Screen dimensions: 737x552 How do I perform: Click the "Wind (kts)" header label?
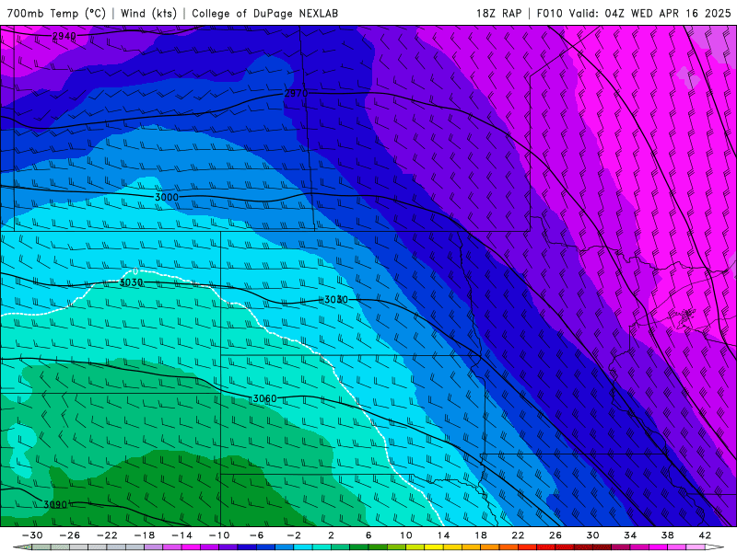[148, 13]
